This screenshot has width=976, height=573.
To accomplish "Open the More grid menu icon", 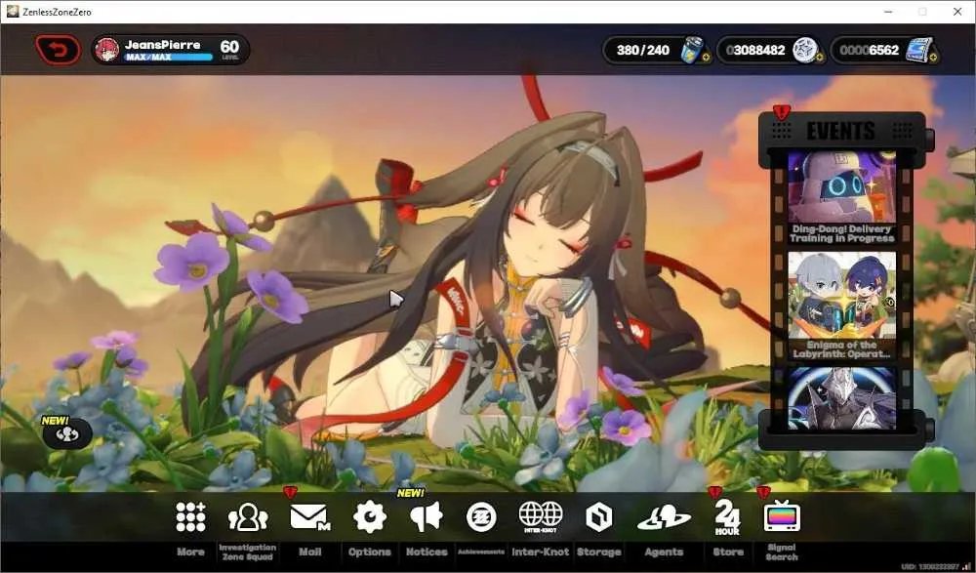I will [190, 517].
